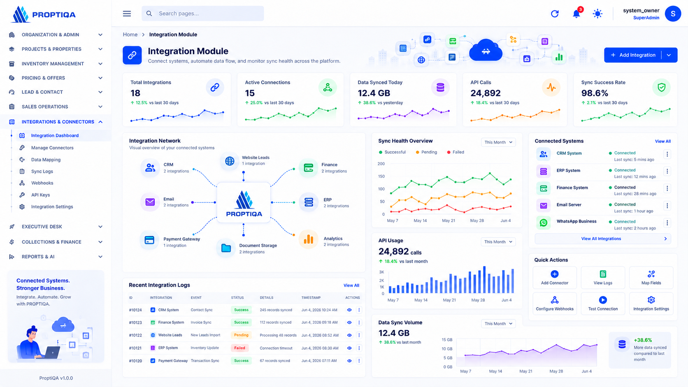Click the Active Connections card icon
This screenshot has height=387, width=688.
coord(328,88)
